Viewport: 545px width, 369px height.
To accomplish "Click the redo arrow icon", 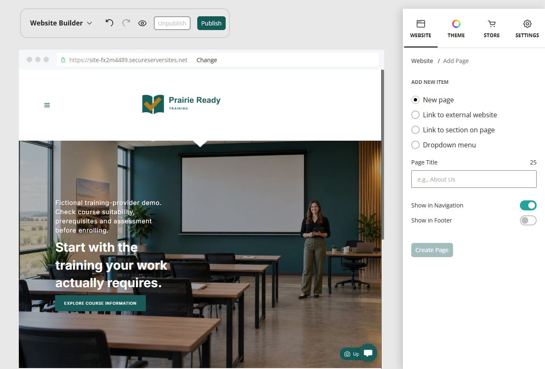I will tap(126, 23).
